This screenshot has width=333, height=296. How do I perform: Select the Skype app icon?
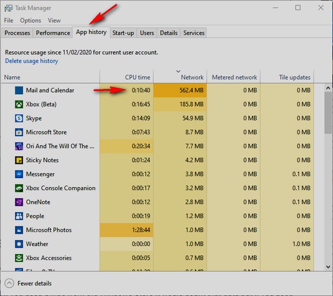click(19, 118)
